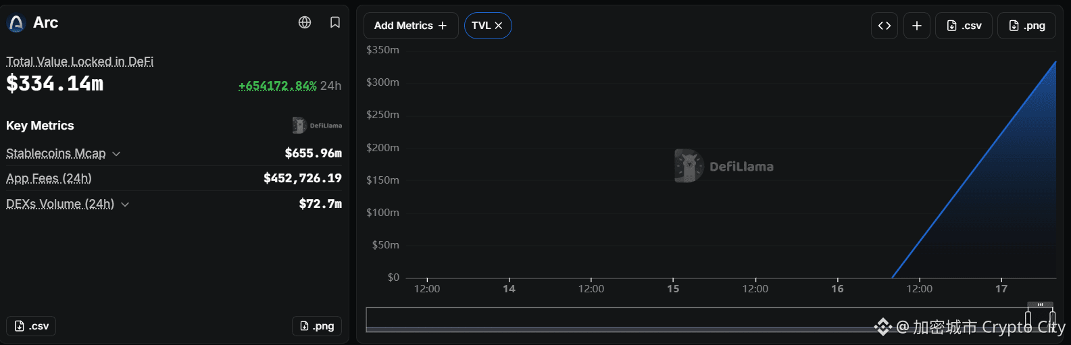Bookmark the Arc chain
This screenshot has height=345, width=1071.
[334, 22]
